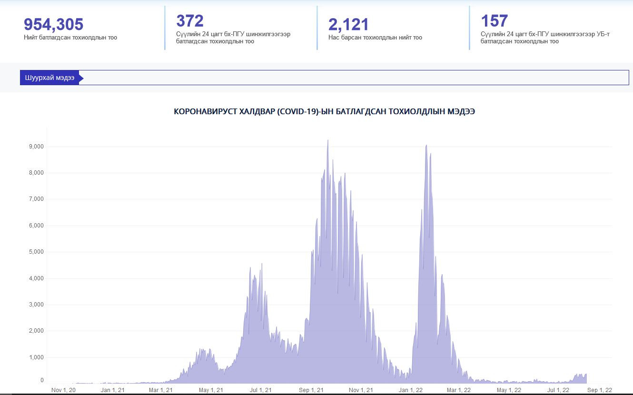
Task: Click the 9,000 value axis label
Action: pos(36,147)
